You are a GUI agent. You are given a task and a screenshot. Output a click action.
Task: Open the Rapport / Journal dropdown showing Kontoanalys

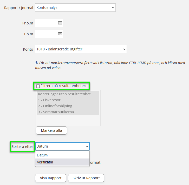75,8
